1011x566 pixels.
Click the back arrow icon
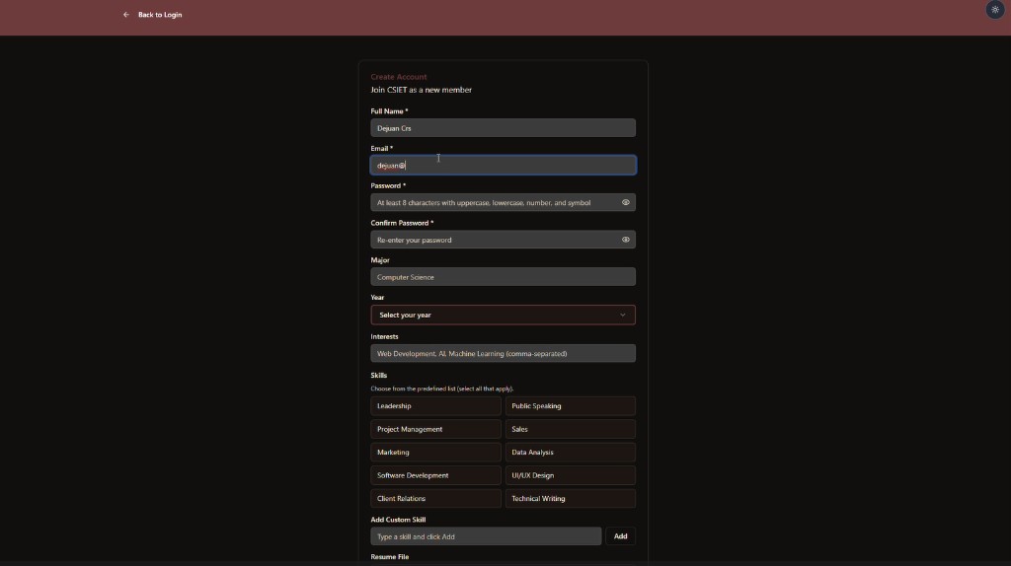click(x=126, y=14)
